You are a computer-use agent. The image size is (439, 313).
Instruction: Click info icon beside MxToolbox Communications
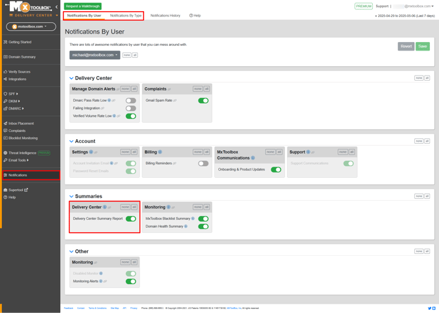pyautogui.click(x=253, y=158)
